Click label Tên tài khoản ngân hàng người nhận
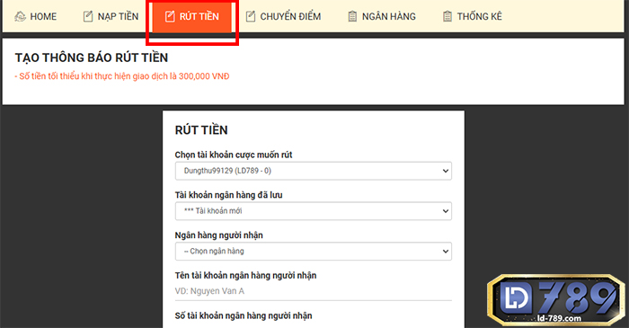This screenshot has height=328, width=629. (x=245, y=276)
